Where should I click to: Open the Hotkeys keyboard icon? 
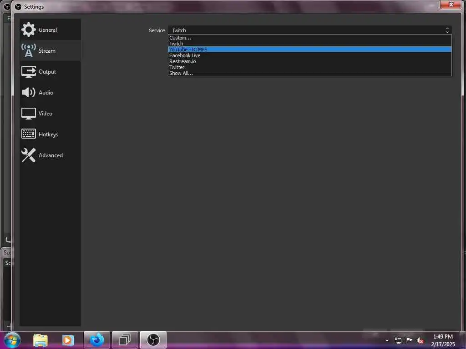[x=29, y=134]
